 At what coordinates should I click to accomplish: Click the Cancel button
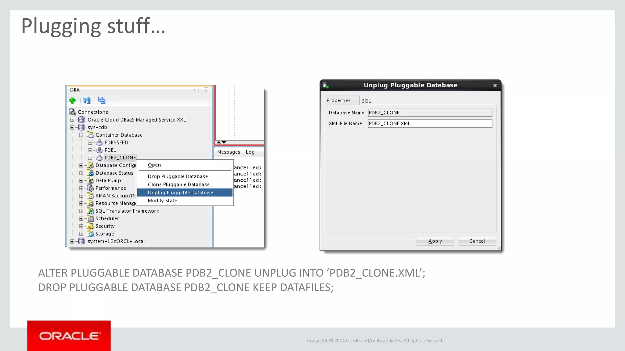click(477, 241)
